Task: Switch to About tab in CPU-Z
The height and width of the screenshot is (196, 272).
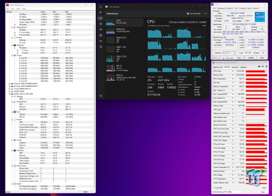Action: 256,8
